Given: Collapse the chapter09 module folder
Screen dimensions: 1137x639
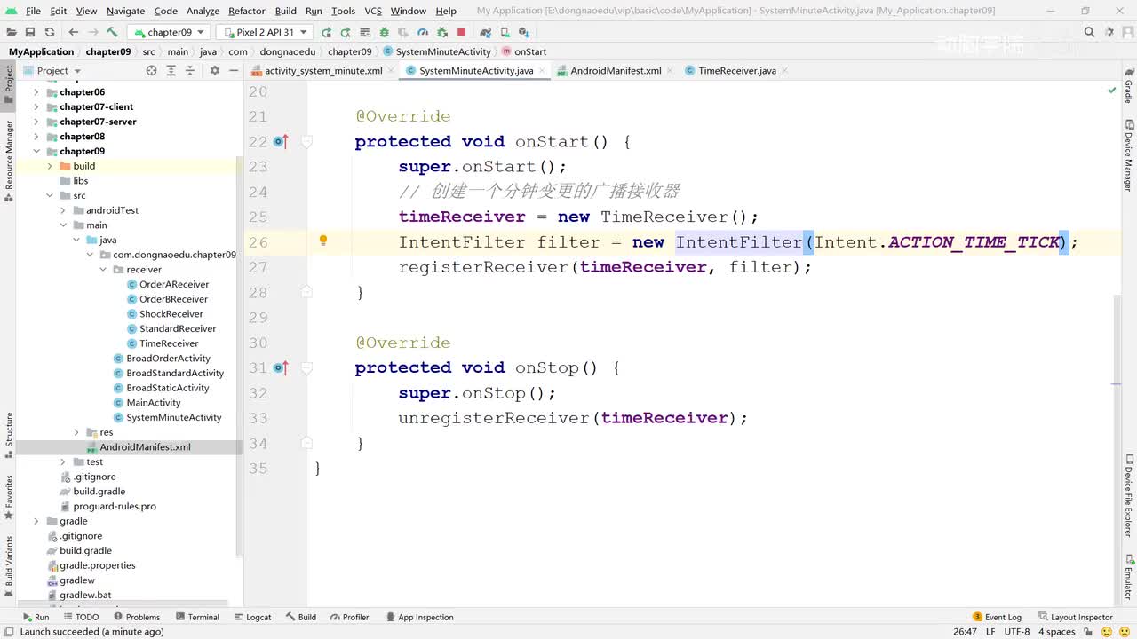Looking at the screenshot, I should coord(36,151).
